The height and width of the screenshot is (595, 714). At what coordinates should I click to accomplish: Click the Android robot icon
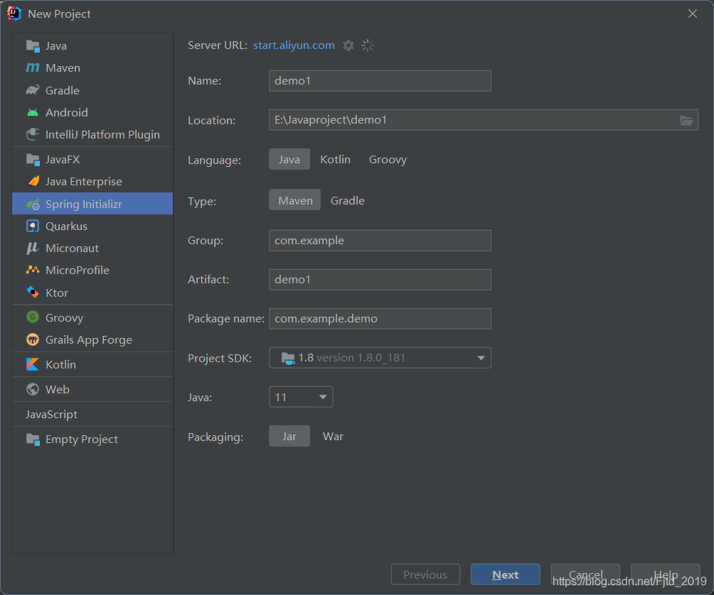[x=33, y=112]
